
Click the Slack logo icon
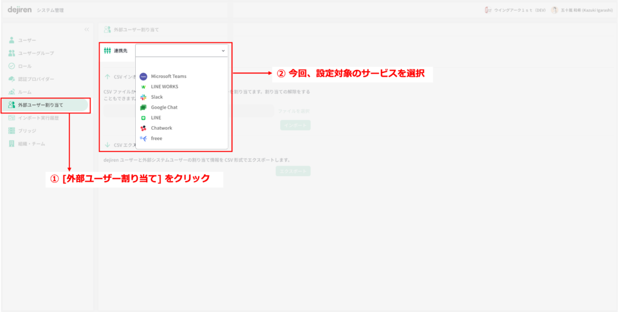coord(144,97)
